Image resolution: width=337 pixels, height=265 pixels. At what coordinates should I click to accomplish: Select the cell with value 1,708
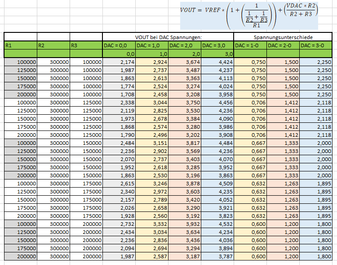pyautogui.click(x=119, y=94)
